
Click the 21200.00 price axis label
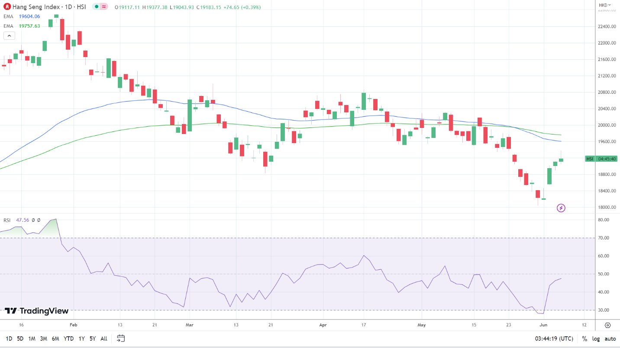pos(607,76)
